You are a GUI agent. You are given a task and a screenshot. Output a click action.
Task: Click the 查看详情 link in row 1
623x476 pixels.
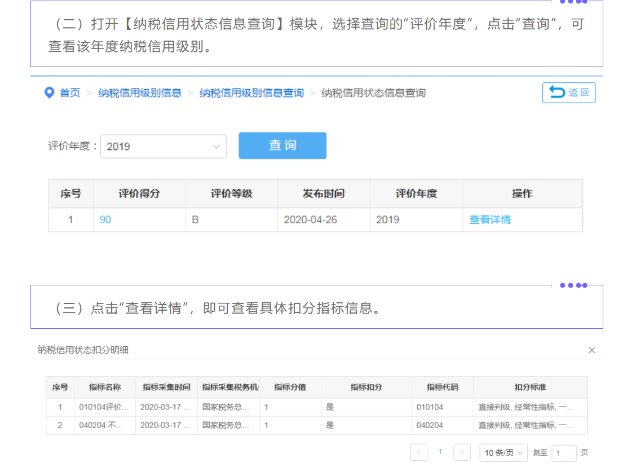tap(490, 220)
